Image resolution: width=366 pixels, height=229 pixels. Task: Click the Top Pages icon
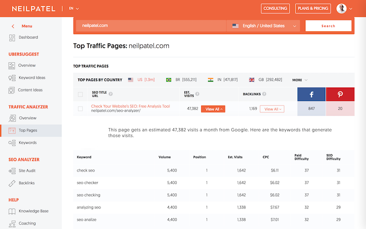pyautogui.click(x=12, y=131)
